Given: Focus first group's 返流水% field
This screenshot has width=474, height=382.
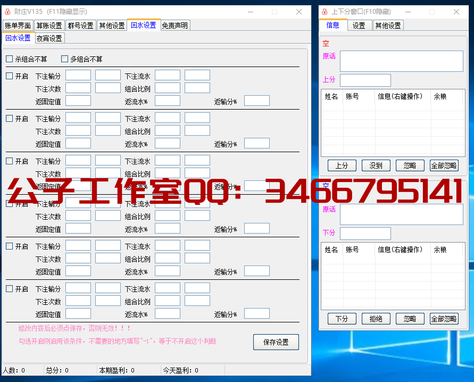Looking at the screenshot, I should click(x=168, y=101).
